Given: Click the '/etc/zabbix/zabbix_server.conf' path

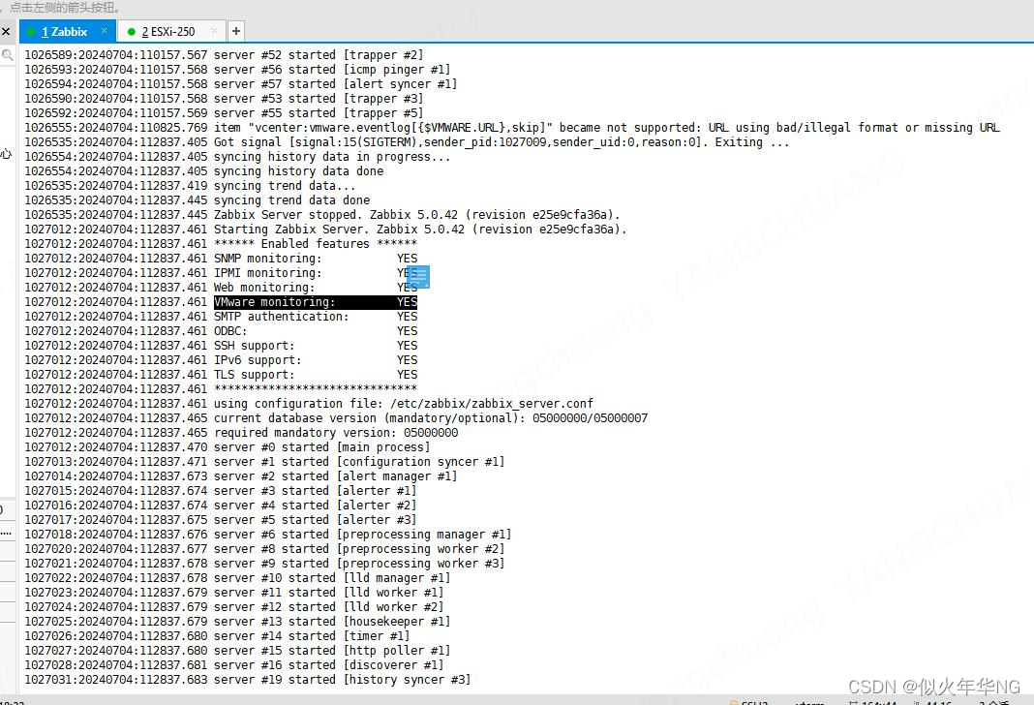Looking at the screenshot, I should click(x=491, y=404).
